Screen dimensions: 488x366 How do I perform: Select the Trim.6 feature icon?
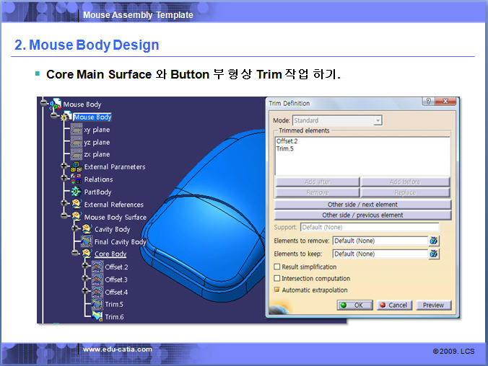pos(97,317)
